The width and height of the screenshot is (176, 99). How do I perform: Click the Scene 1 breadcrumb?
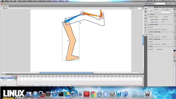coord(5,8)
